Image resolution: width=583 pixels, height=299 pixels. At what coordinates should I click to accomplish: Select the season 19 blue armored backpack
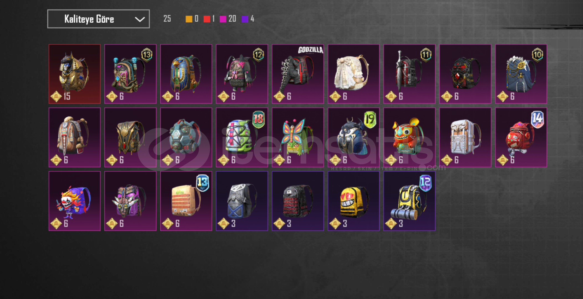(353, 137)
